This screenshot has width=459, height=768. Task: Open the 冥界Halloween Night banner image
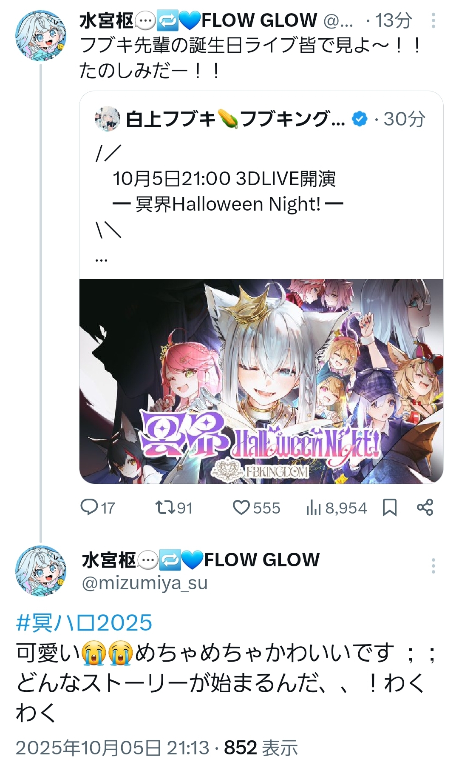(261, 381)
